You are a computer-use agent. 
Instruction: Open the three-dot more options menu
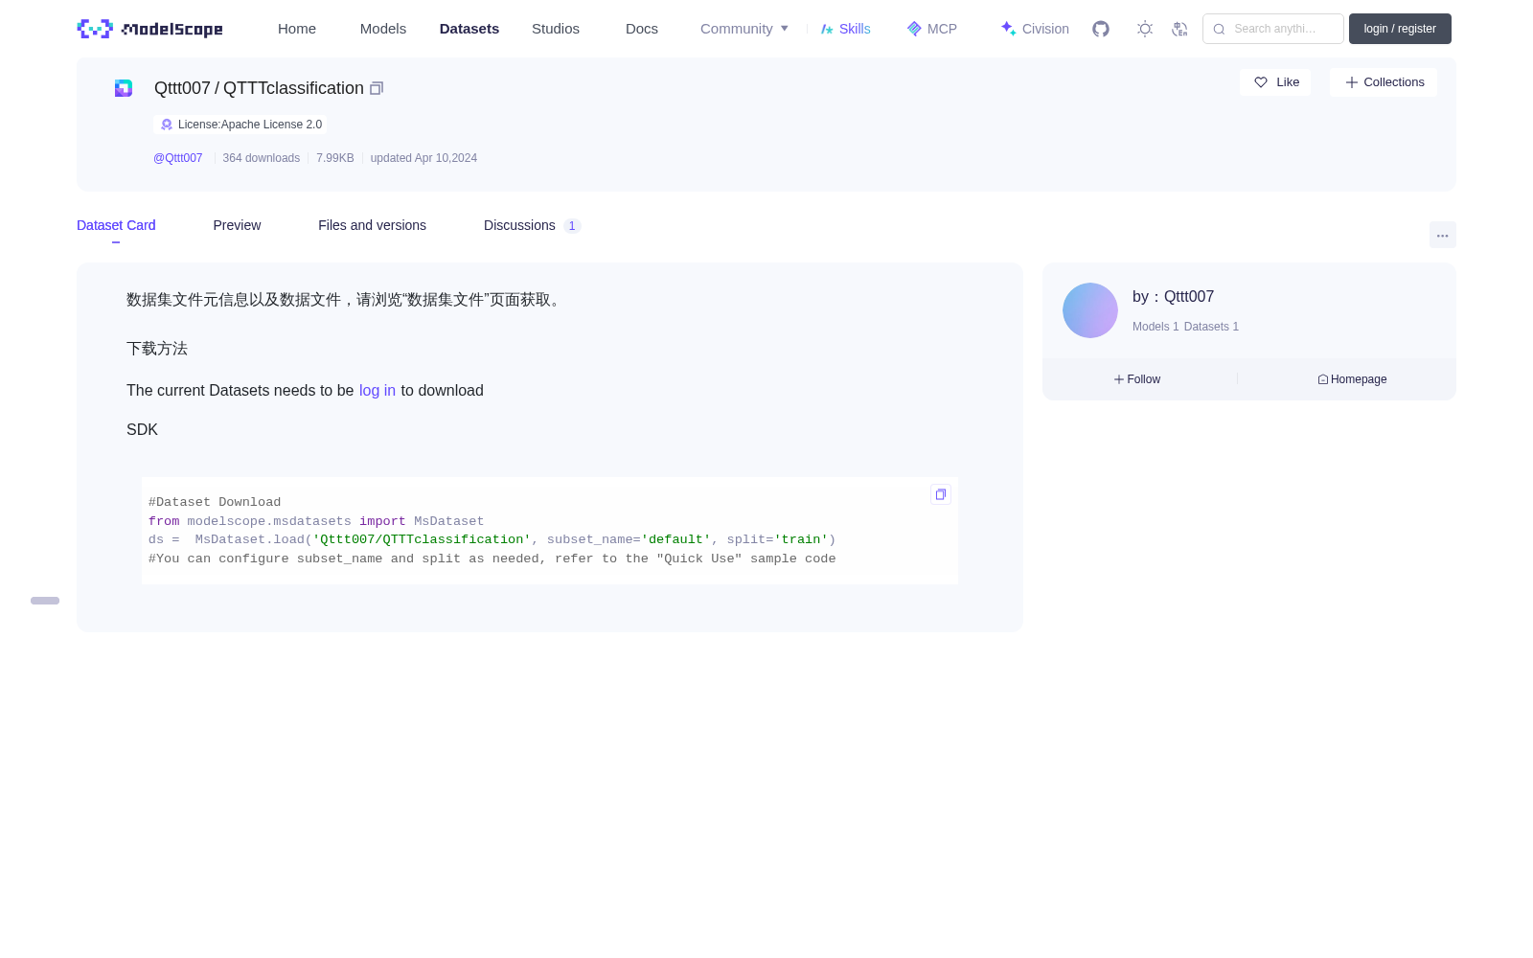[1443, 235]
